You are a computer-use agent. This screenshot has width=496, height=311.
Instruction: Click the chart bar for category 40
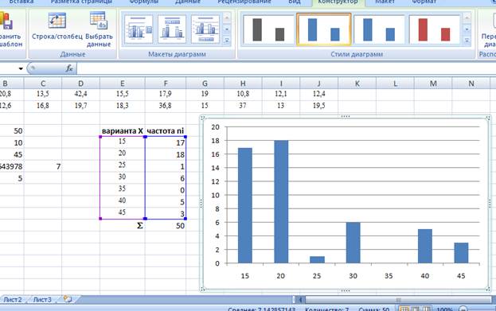coord(425,247)
